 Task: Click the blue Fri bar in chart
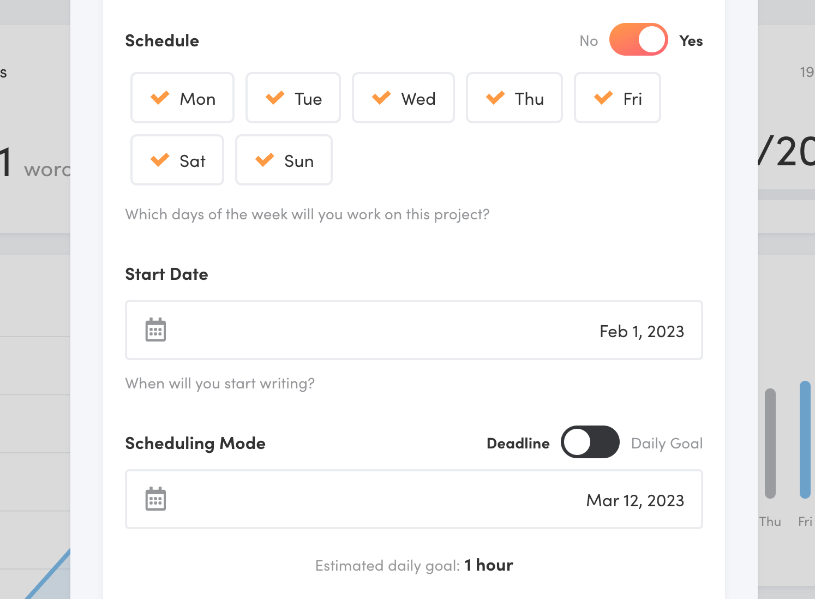coord(805,440)
